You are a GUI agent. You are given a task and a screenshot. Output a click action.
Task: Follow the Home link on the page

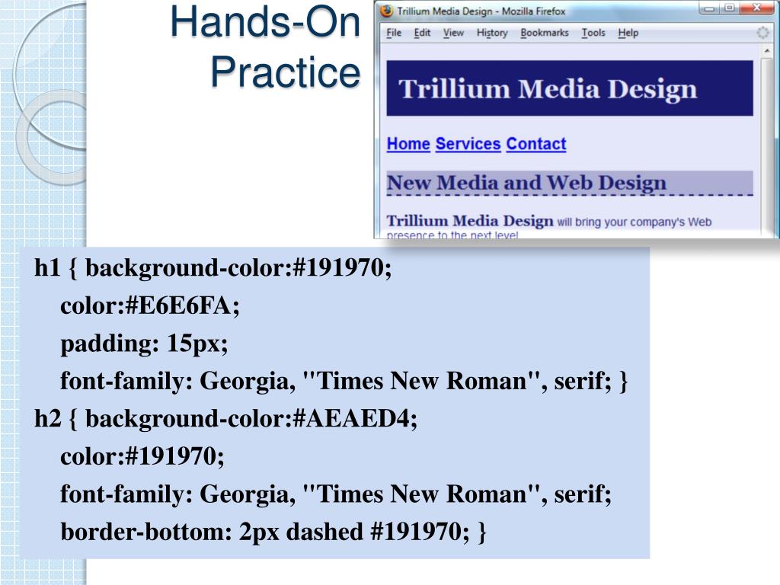[x=408, y=144]
